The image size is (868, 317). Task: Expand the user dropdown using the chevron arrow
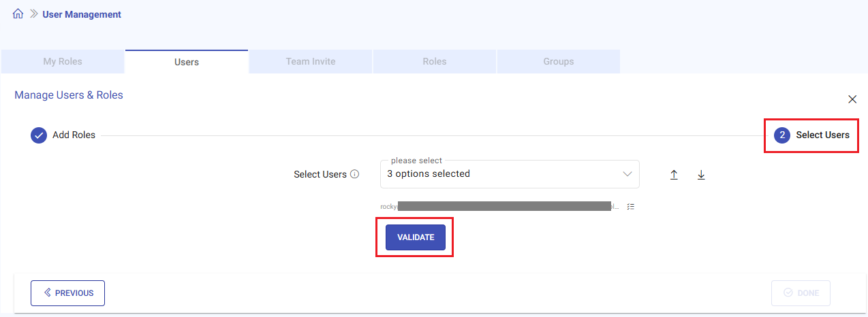pyautogui.click(x=627, y=174)
